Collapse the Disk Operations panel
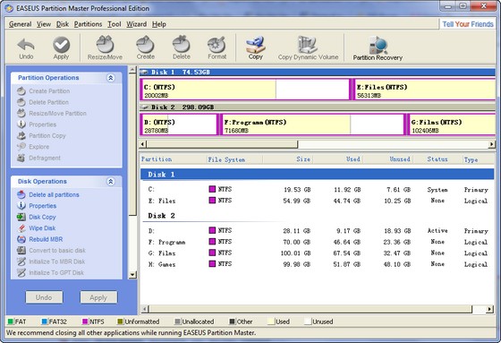Image resolution: width=501 pixels, height=343 pixels. coord(111,182)
